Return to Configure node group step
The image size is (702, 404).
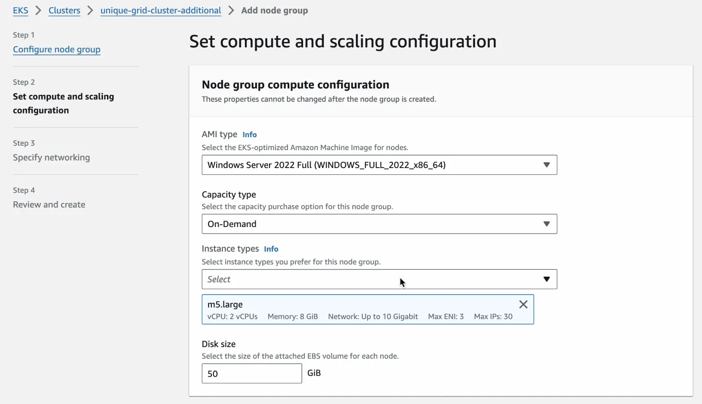(x=57, y=49)
